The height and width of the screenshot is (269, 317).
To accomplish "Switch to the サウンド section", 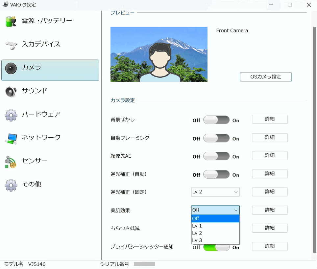I will point(35,91).
